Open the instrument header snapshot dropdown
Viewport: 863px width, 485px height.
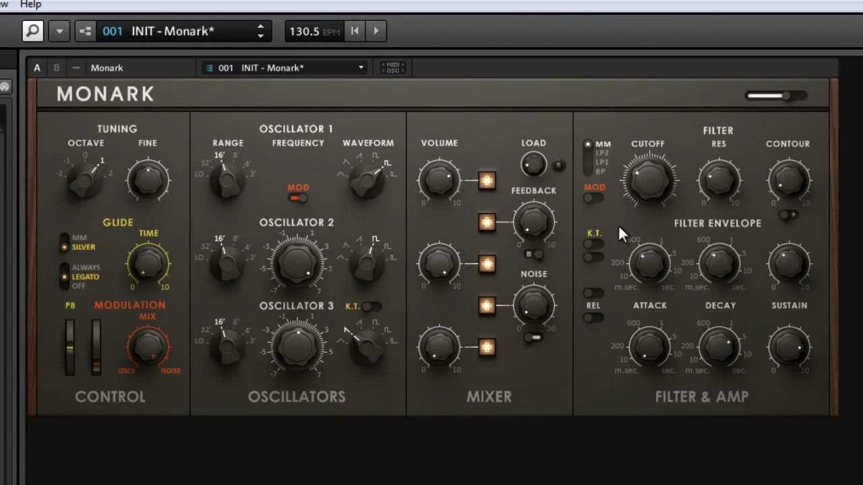[x=286, y=67]
